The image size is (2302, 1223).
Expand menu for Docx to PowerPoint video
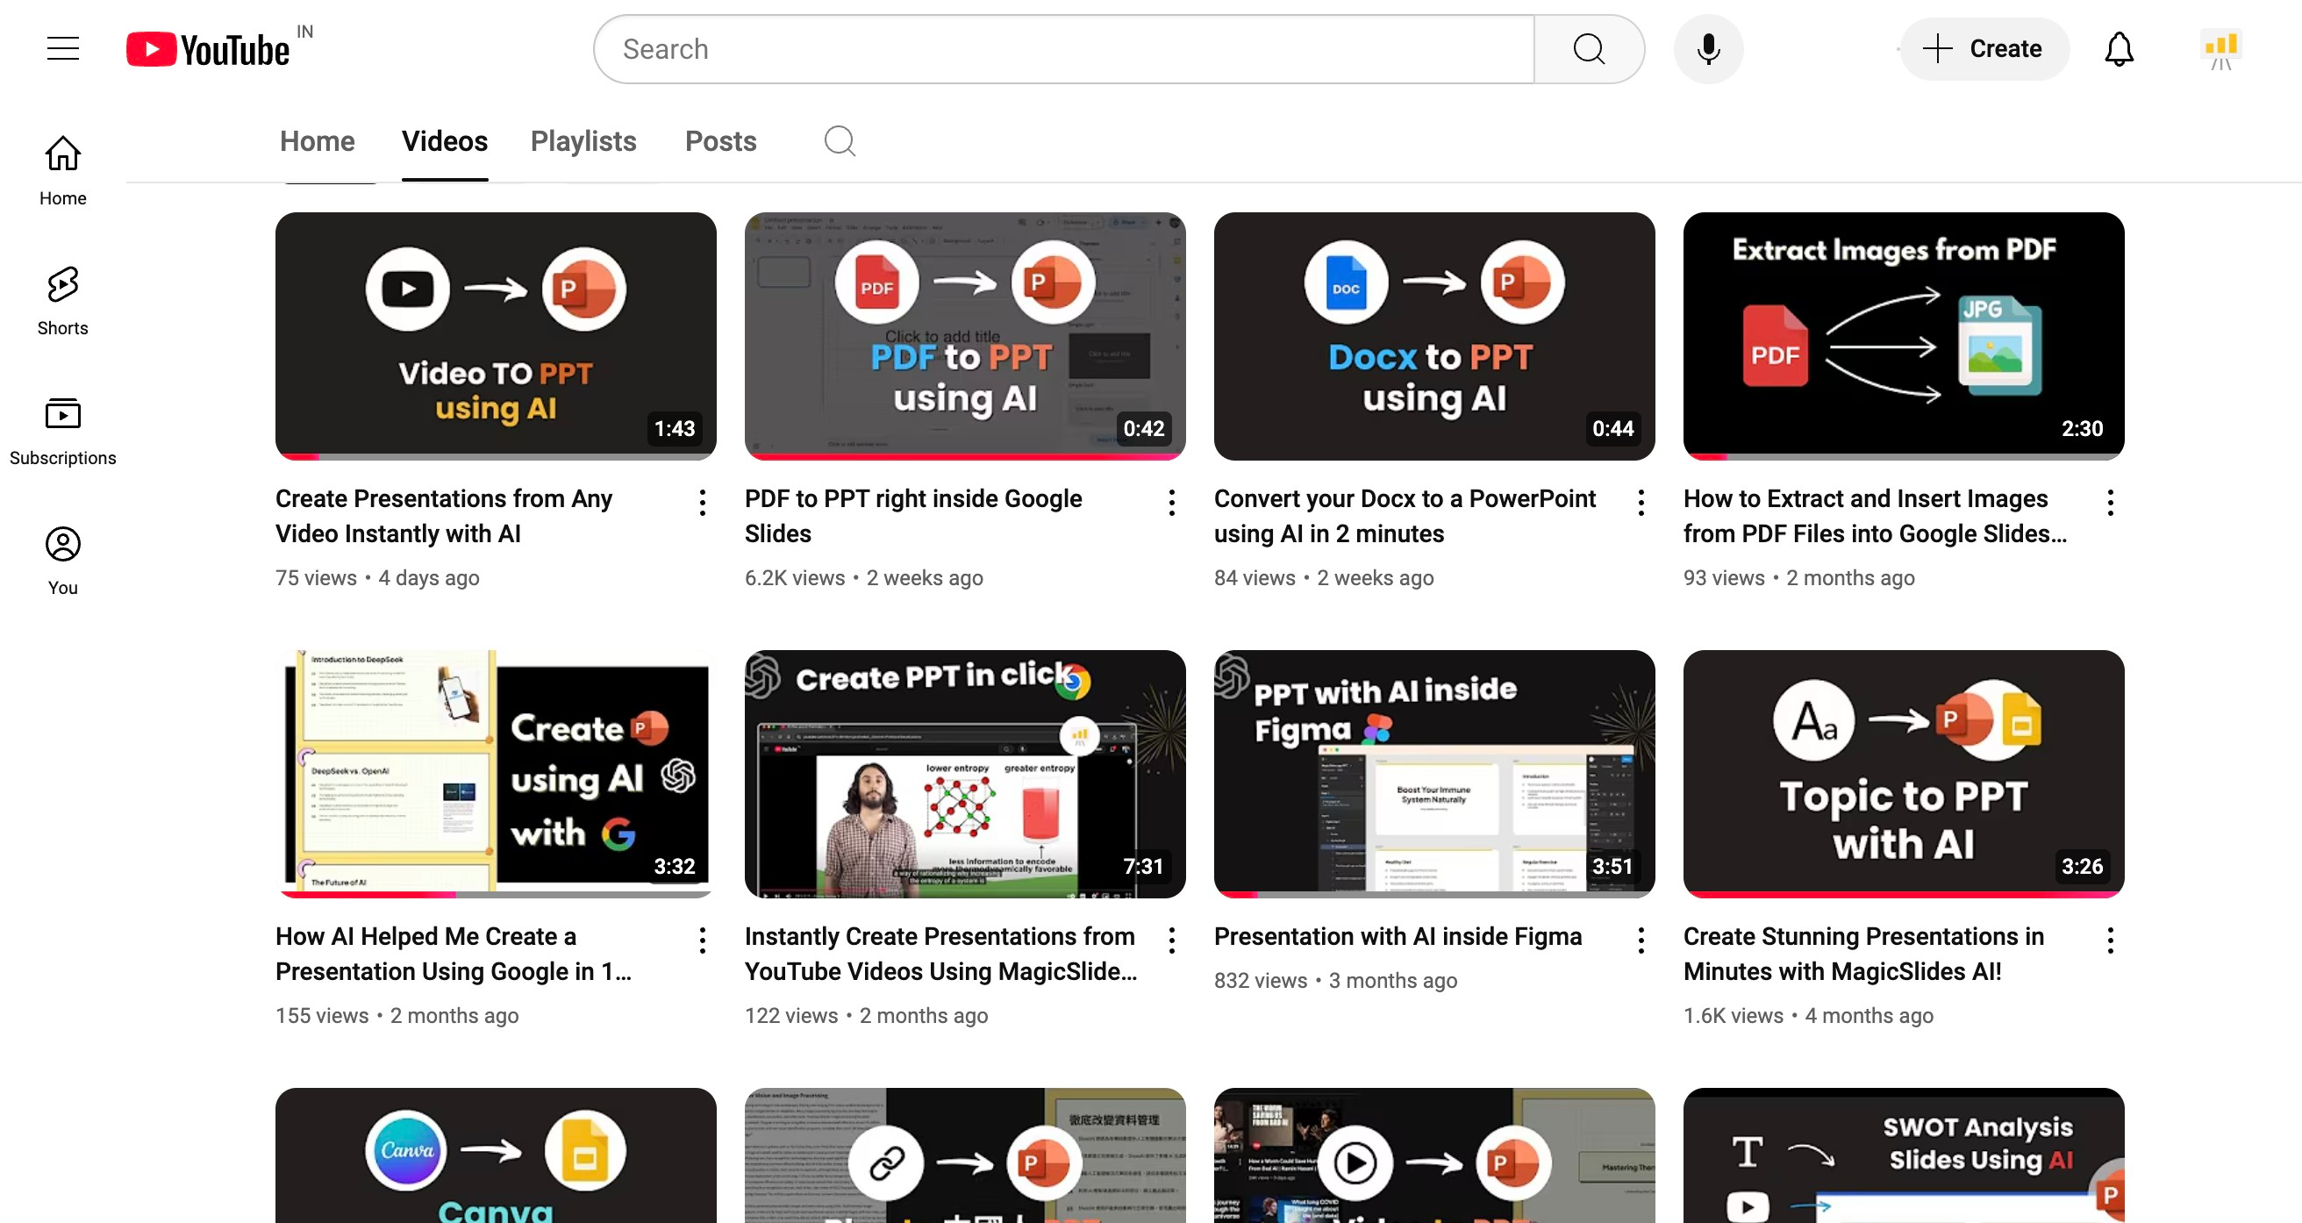tap(1641, 503)
